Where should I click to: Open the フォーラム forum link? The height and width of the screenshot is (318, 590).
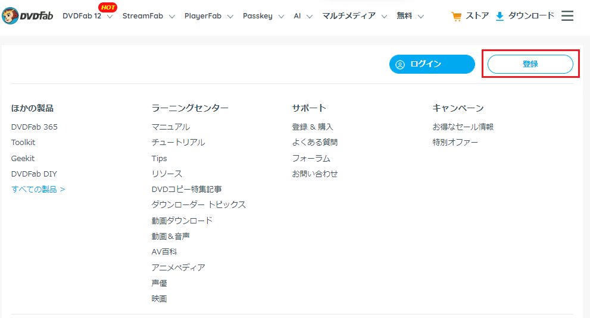311,159
